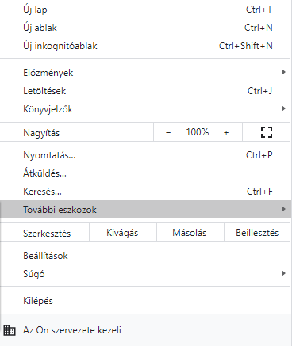Screen dimensions: 292x346
Task: Expand the Könyvjelzők submenu arrow
Action: coord(283,108)
